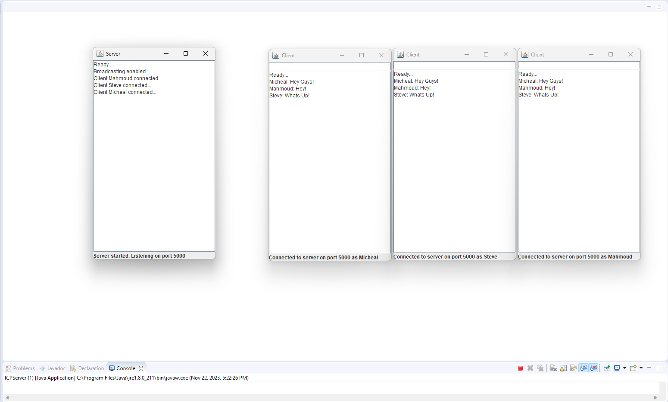
Task: Switch to the Problems tab
Action: coord(20,368)
